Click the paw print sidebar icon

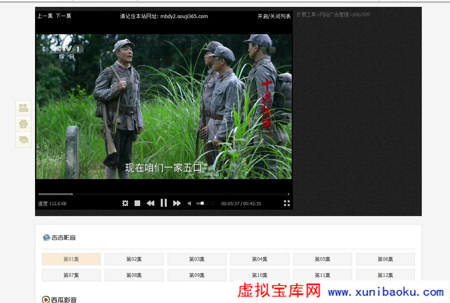tap(23, 124)
